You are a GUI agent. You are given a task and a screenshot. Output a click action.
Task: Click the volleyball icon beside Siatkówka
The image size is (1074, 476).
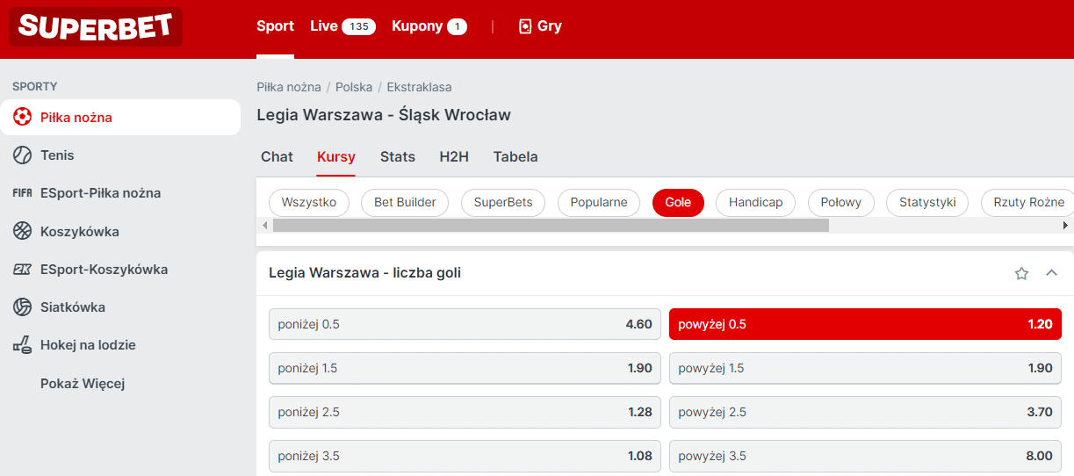[x=22, y=307]
